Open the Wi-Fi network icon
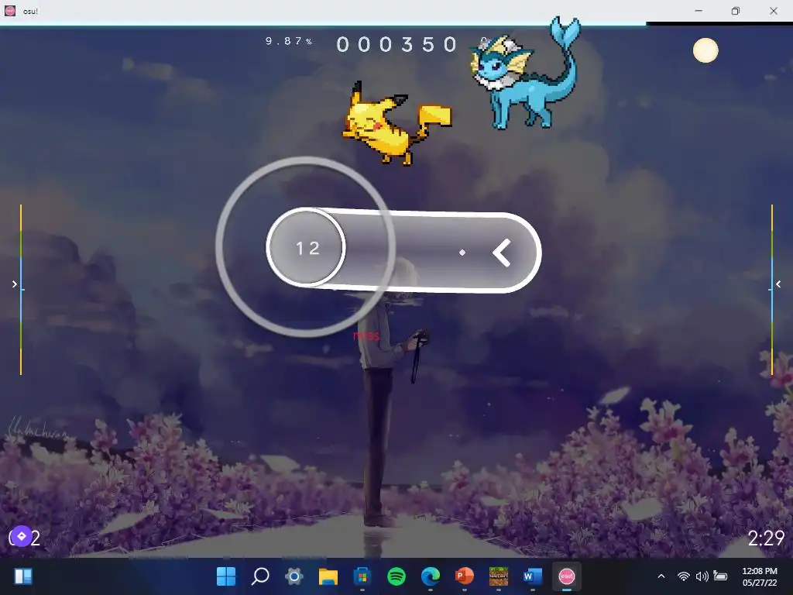Viewport: 793px width, 595px height. (x=684, y=576)
